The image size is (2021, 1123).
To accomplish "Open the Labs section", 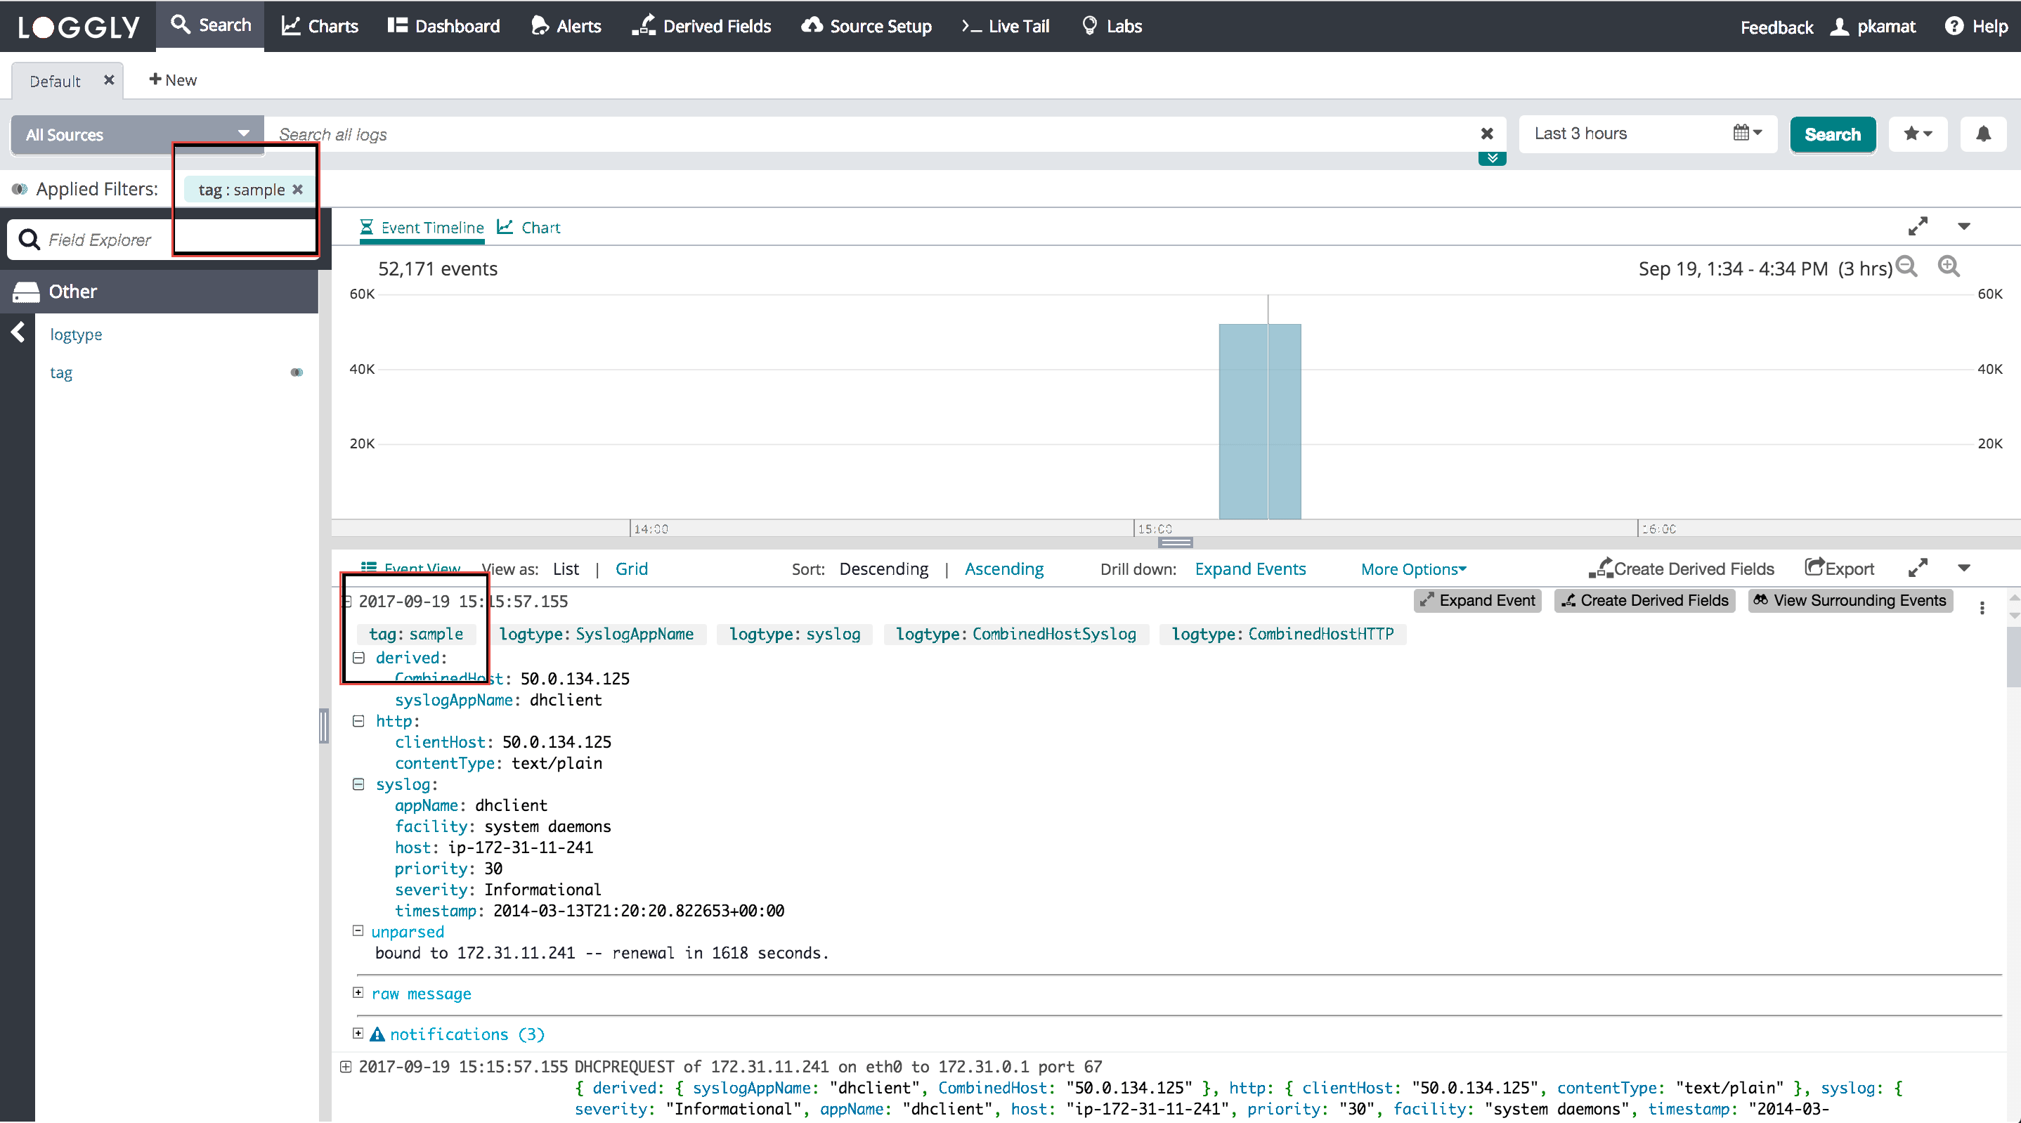I will point(1112,26).
